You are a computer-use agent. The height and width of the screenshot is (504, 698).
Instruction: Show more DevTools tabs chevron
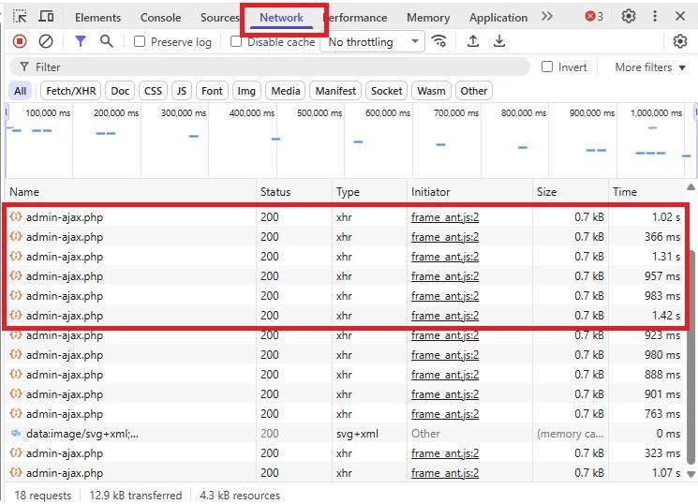click(x=547, y=17)
